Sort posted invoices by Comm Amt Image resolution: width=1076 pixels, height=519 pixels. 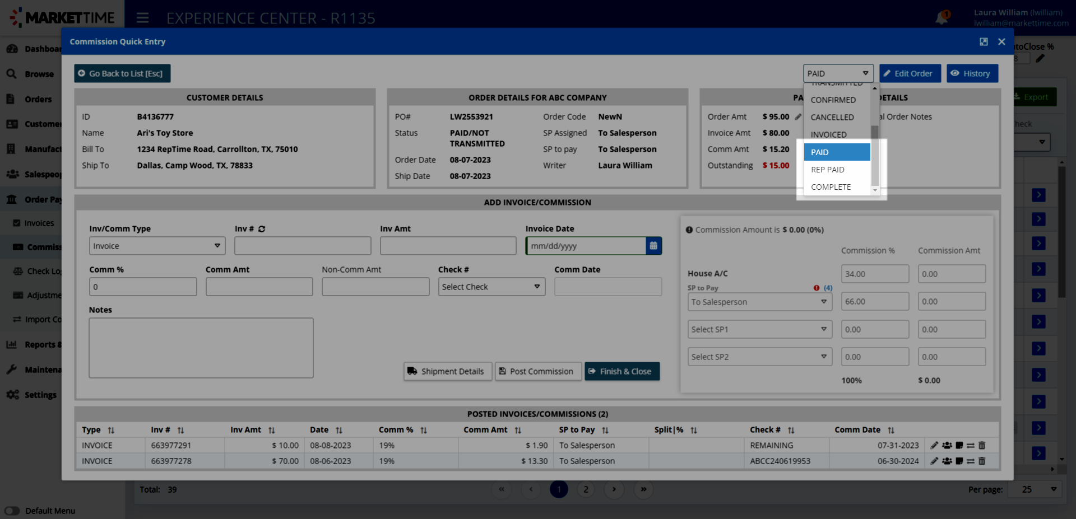click(x=518, y=431)
